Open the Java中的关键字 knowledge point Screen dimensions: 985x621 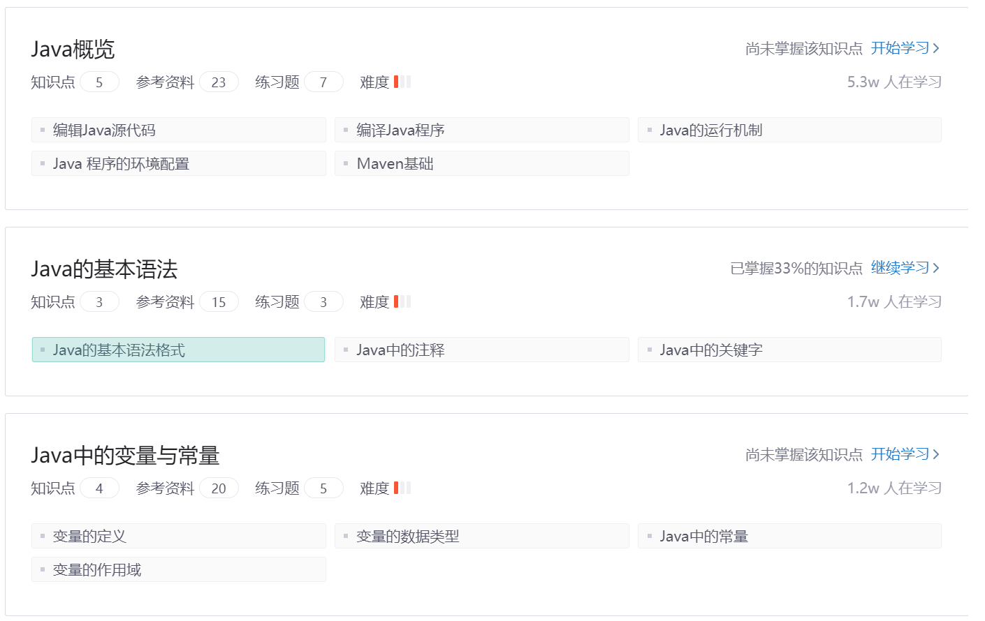[789, 350]
